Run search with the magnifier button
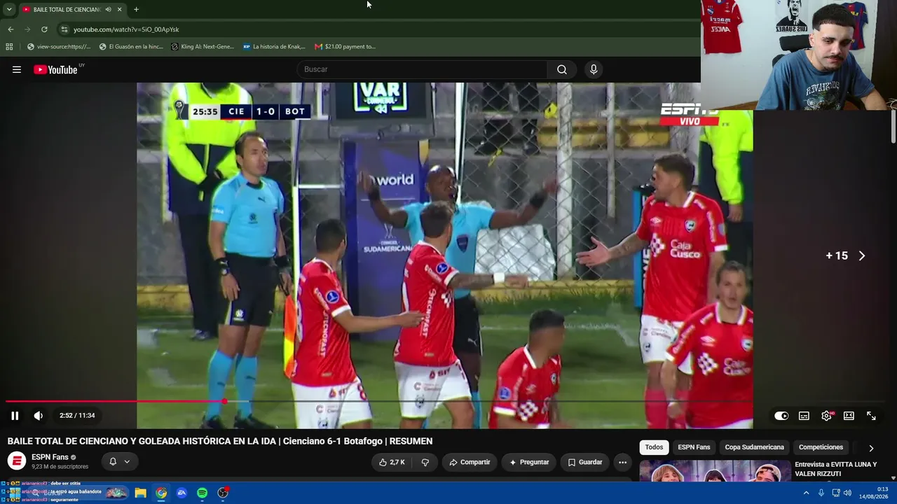 pyautogui.click(x=562, y=69)
